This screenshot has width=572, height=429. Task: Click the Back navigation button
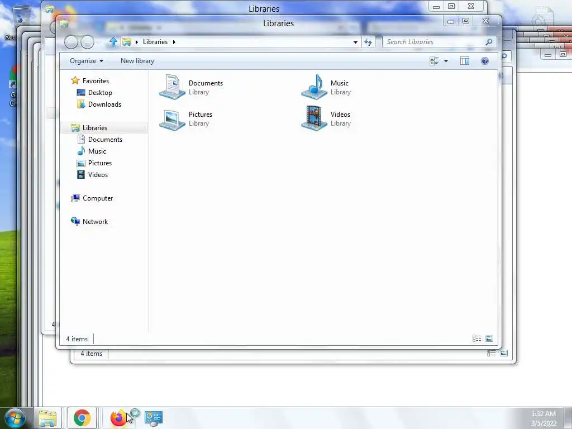71,42
